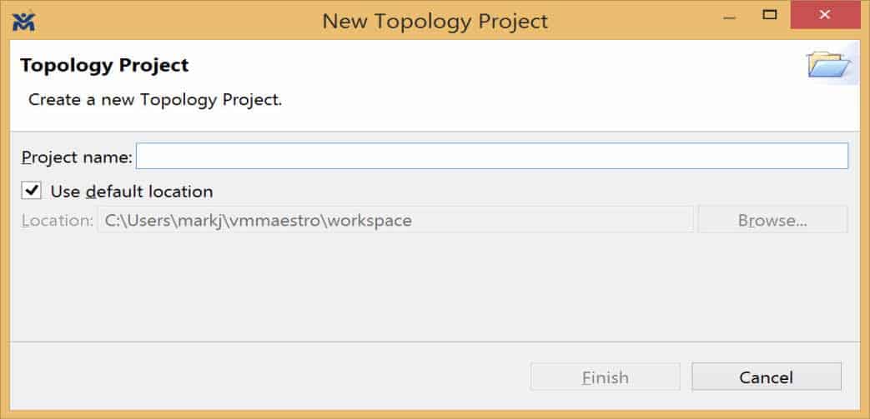Click the "Topology Project" bold heading
This screenshot has width=870, height=419.
point(104,66)
